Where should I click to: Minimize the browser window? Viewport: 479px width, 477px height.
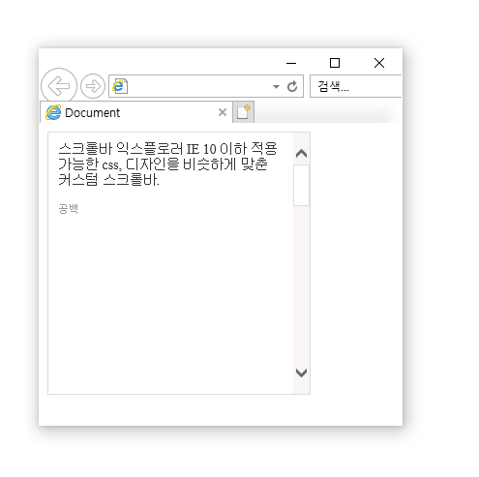tap(291, 63)
